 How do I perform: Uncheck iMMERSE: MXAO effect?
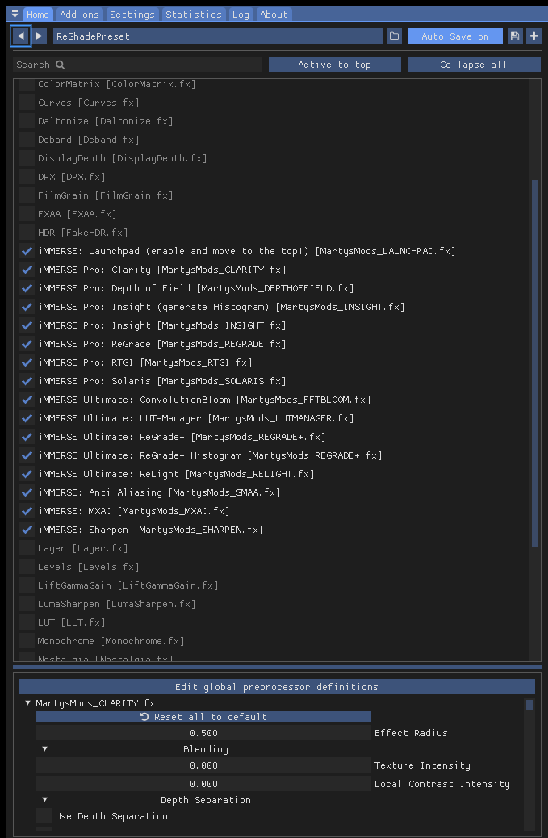pos(27,511)
